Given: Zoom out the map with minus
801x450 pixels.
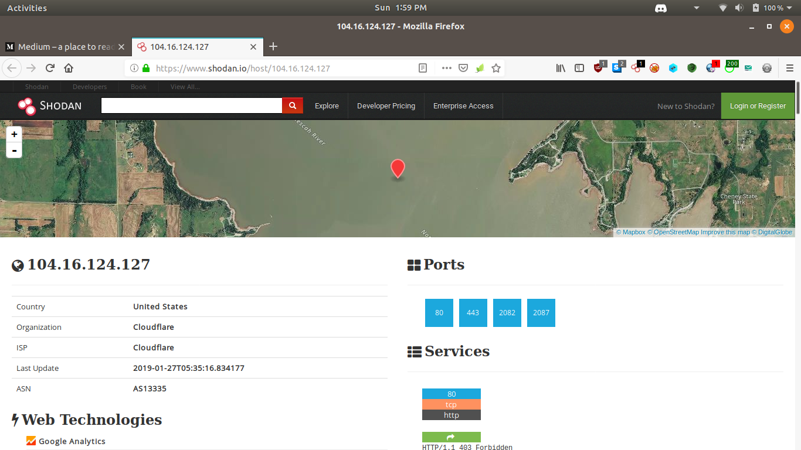Looking at the screenshot, I should point(14,151).
